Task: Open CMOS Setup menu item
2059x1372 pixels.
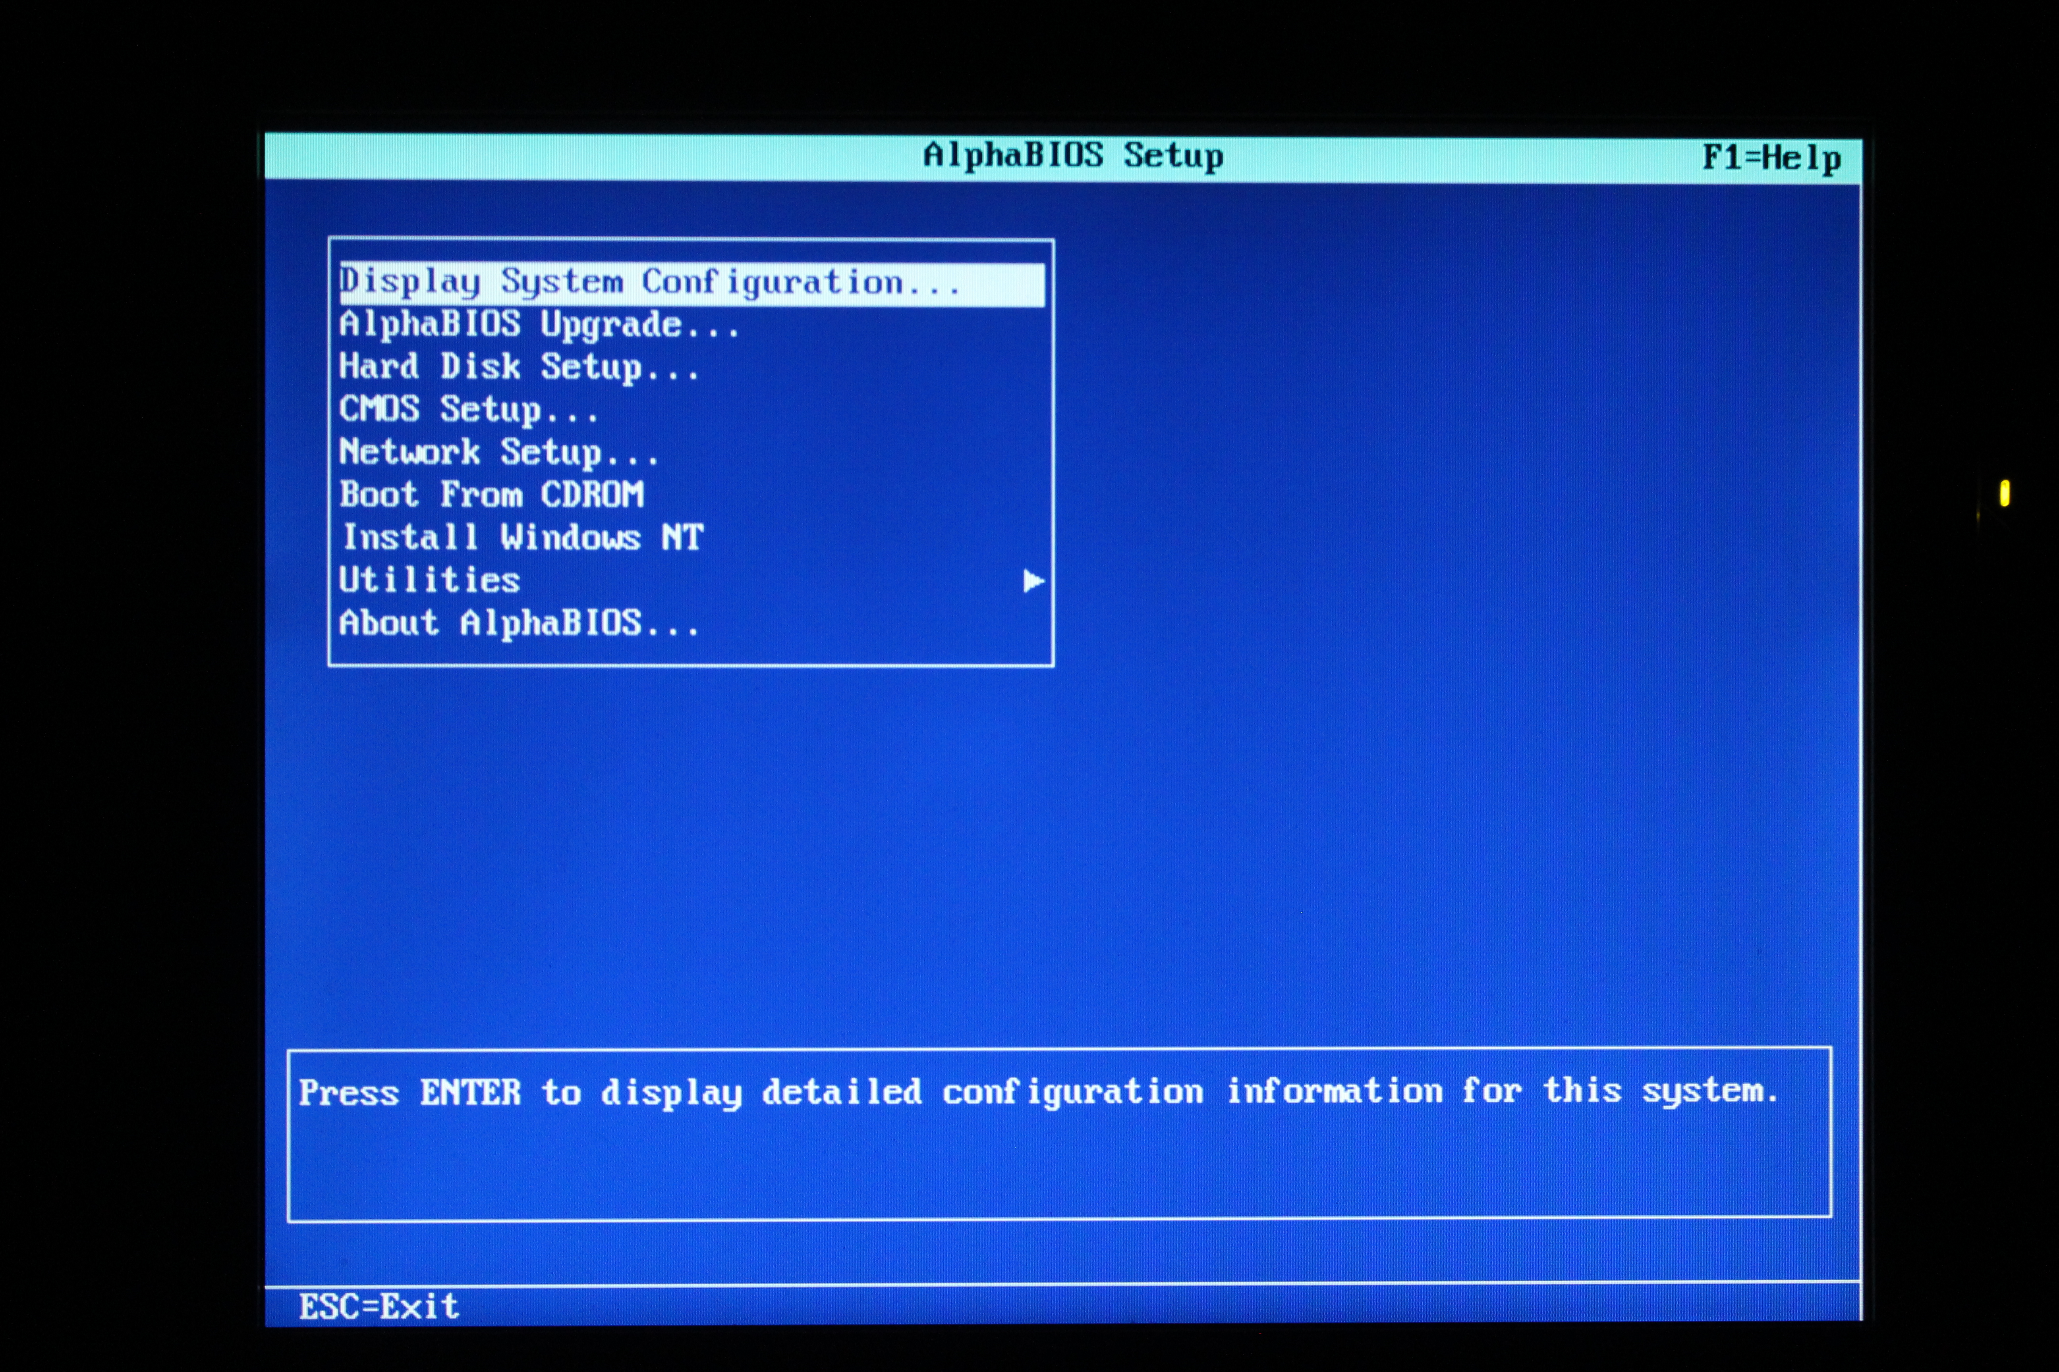Action: [468, 410]
